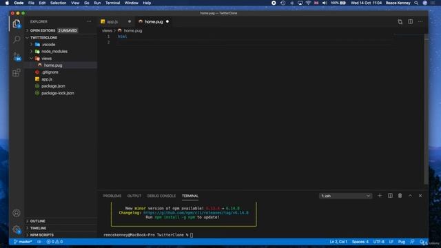This screenshot has height=248, width=441.
Task: Click the editor vertical scrollbar
Action: click(x=426, y=110)
